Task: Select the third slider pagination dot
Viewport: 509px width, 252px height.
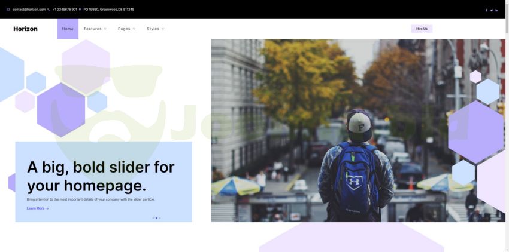Action: tap(159, 218)
